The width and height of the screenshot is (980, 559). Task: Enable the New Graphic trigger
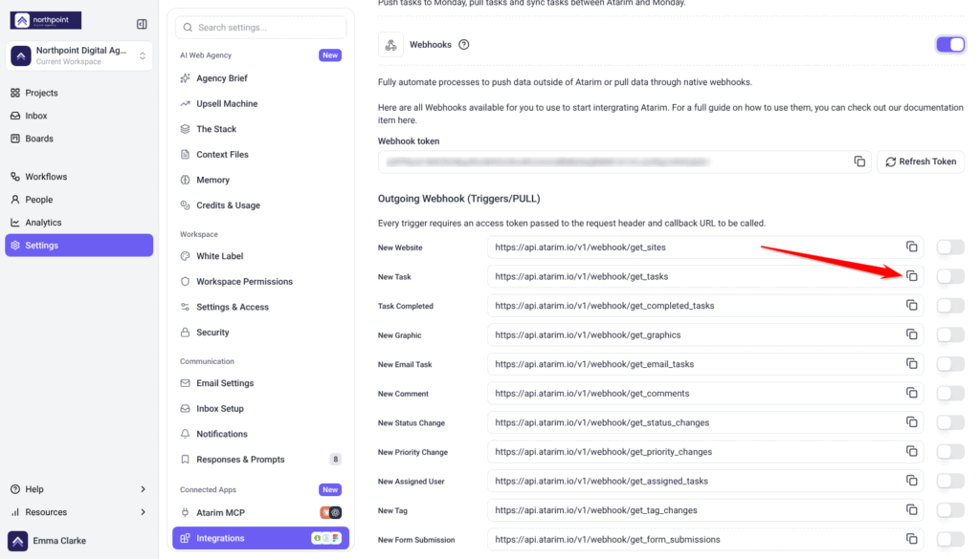[950, 335]
